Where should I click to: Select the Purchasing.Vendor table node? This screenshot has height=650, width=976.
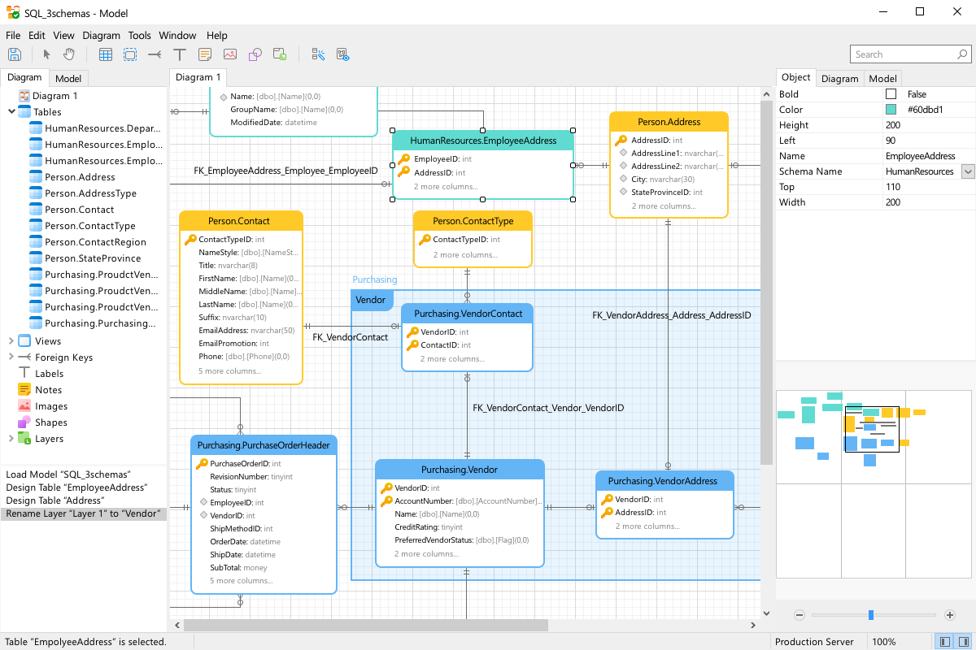coord(460,470)
